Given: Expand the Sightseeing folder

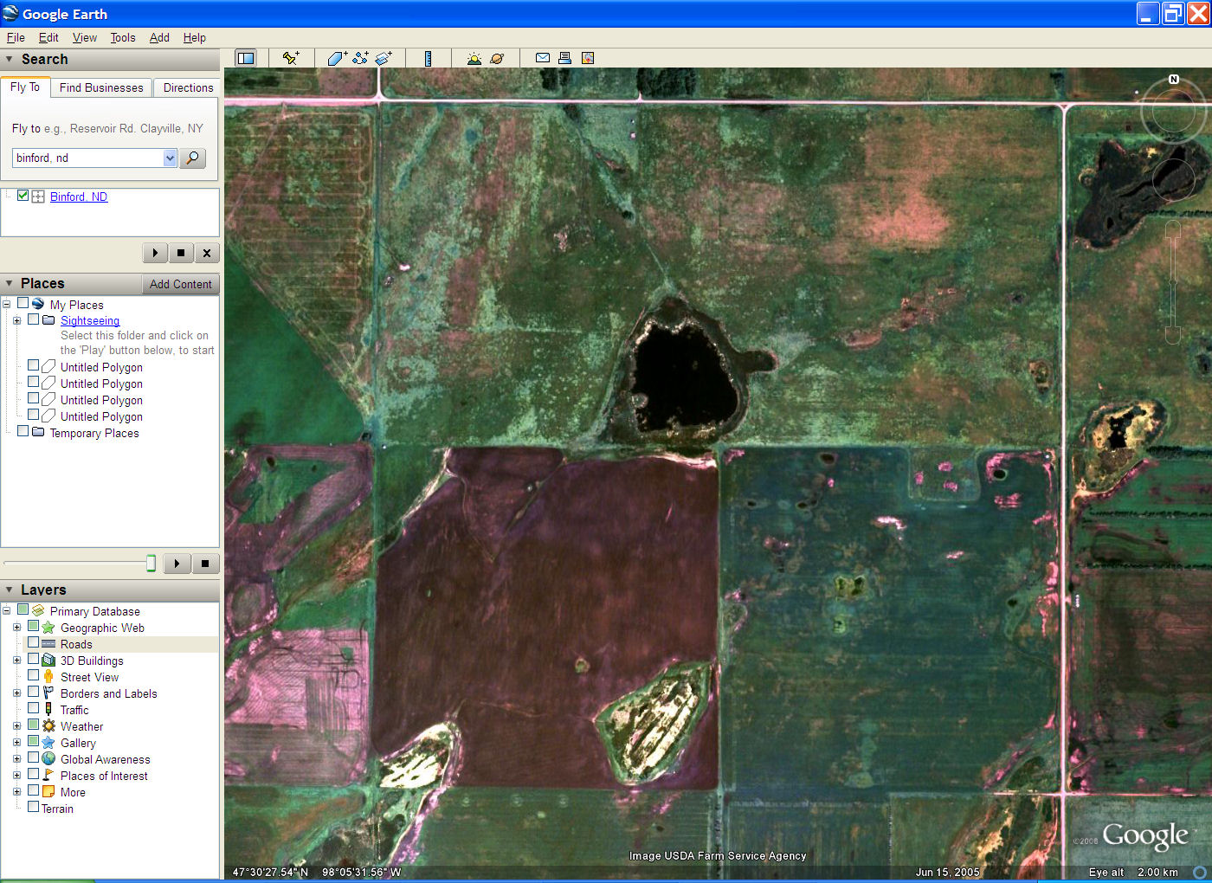Looking at the screenshot, I should tap(16, 320).
